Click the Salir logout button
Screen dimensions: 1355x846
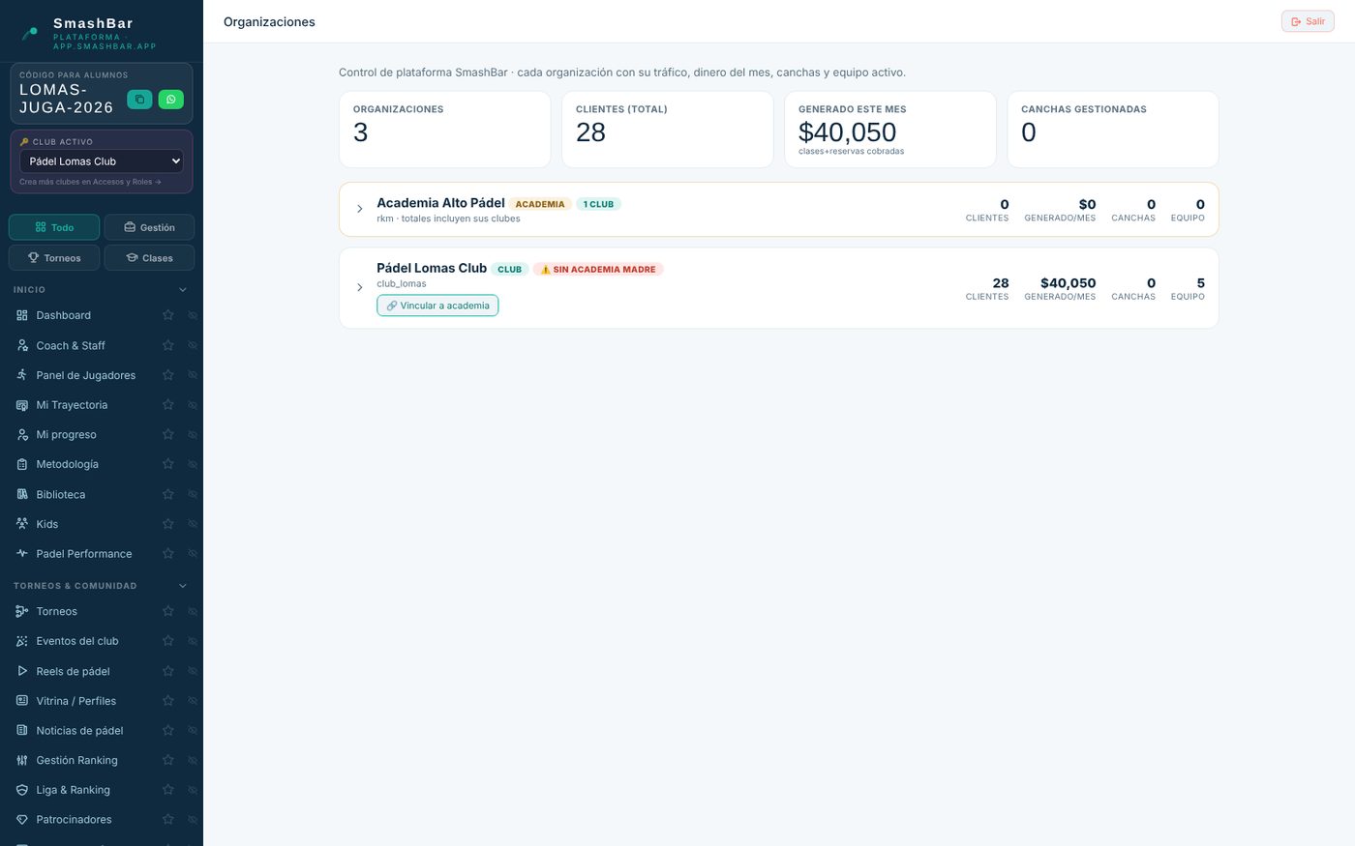point(1308,21)
